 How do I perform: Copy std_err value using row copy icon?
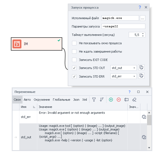click(144, 117)
